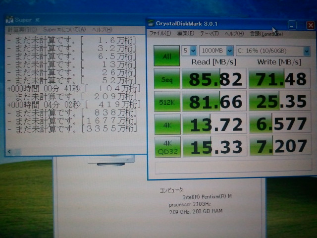Click the CrystalDiskMark title bar icon
The width and height of the screenshot is (317, 238).
(x=151, y=23)
